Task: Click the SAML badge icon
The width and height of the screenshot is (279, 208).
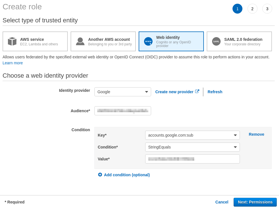Action: coord(216,41)
